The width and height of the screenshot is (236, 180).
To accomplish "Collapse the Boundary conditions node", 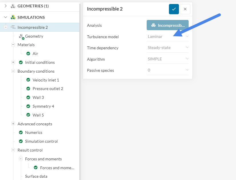I will (13, 71).
